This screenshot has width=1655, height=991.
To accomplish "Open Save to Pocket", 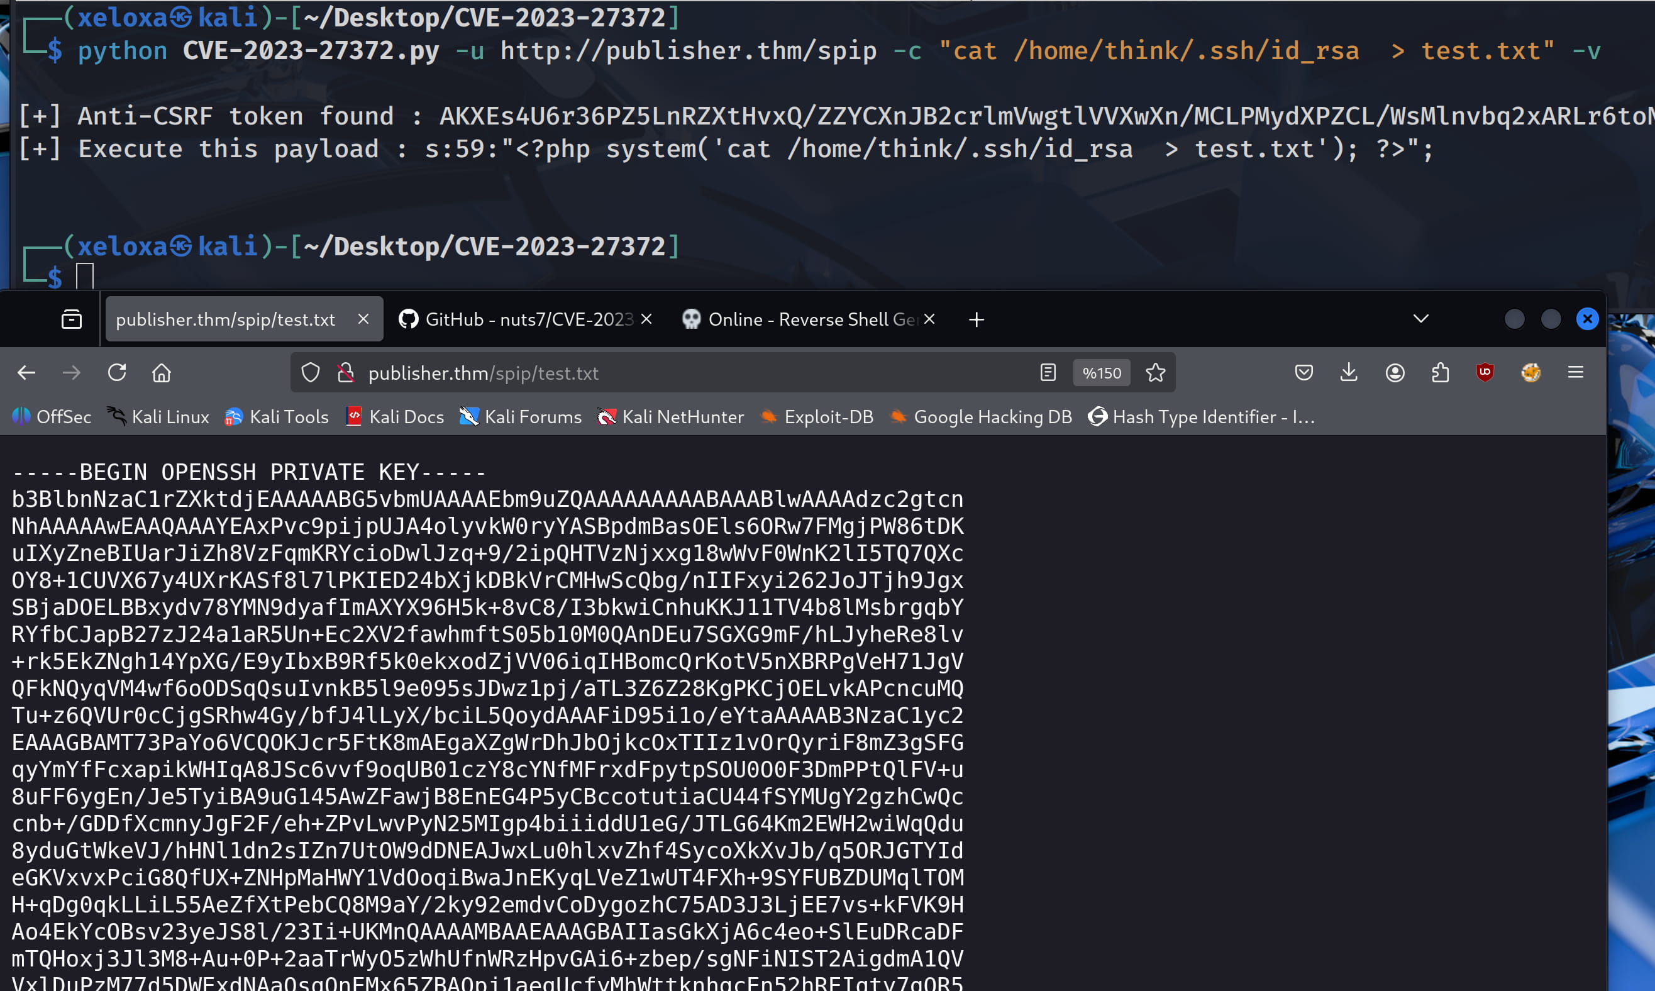I will click(1304, 373).
